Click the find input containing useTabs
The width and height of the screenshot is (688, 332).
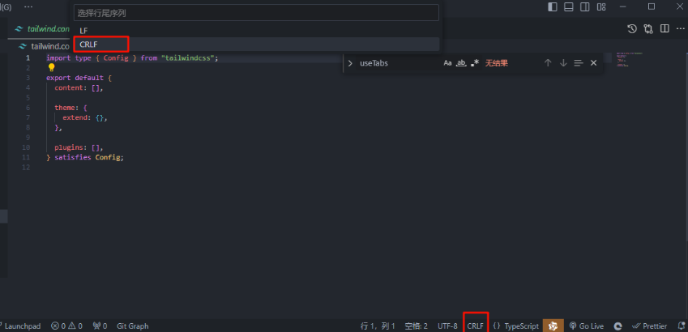pos(399,63)
